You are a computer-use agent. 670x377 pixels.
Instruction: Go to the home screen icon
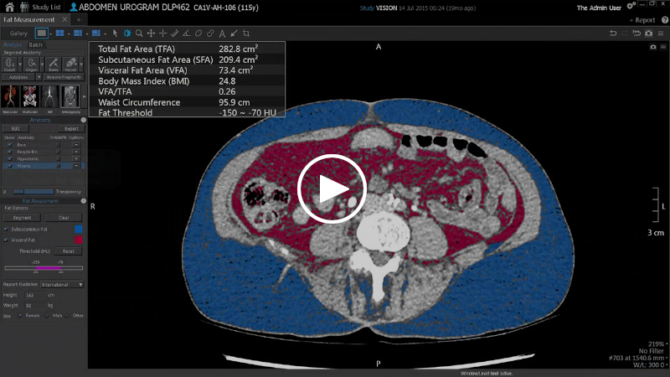pyautogui.click(x=9, y=7)
